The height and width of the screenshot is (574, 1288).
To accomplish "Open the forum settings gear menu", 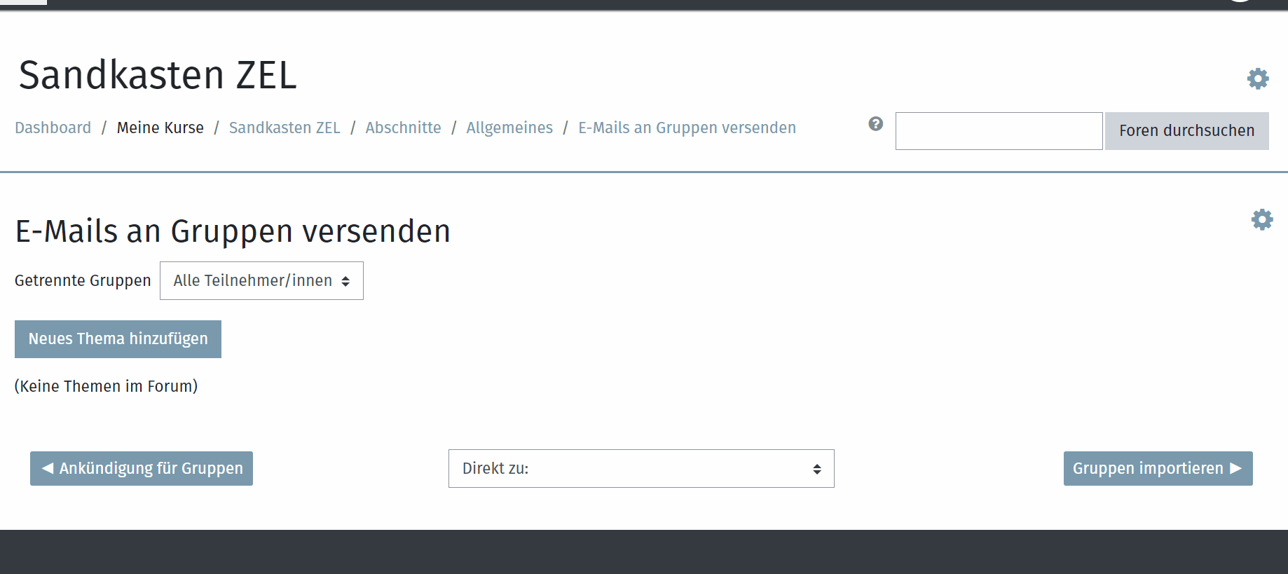I will (x=1261, y=220).
